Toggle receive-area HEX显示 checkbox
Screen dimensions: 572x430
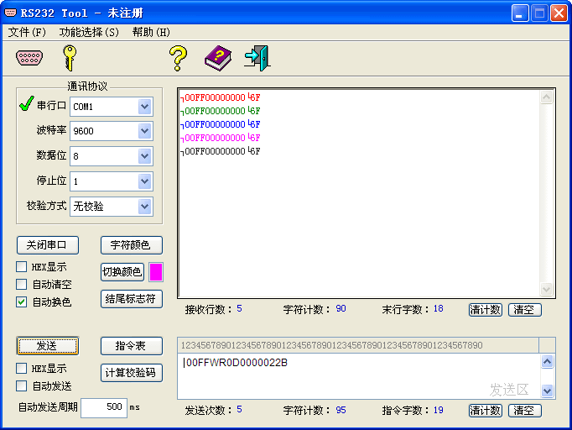point(21,267)
